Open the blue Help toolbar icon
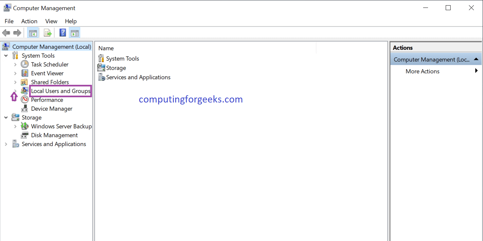The height and width of the screenshot is (241, 483). [63, 33]
